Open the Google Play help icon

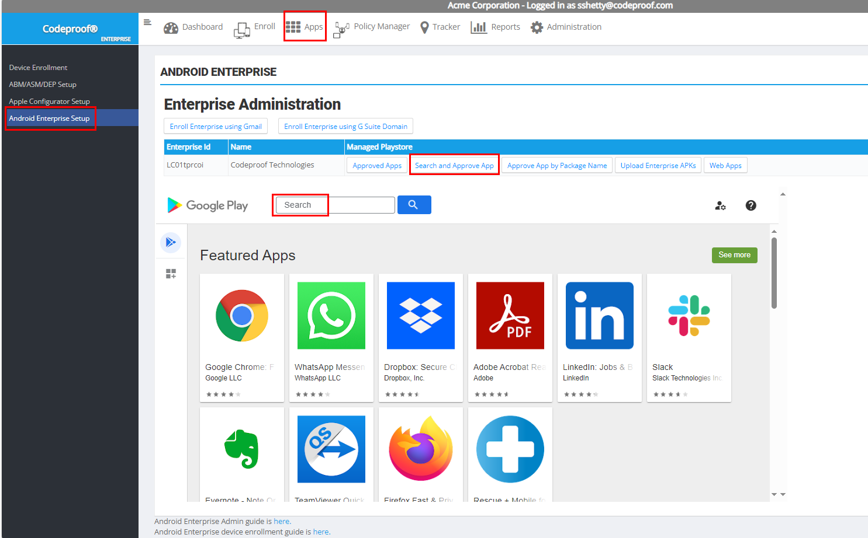tap(751, 205)
